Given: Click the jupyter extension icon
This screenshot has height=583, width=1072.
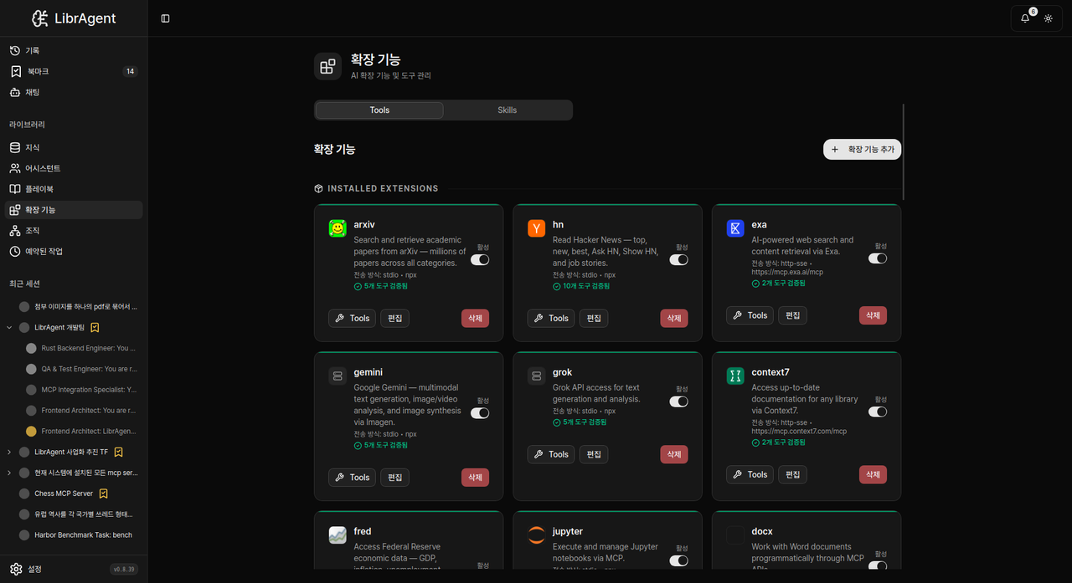Looking at the screenshot, I should point(536,535).
